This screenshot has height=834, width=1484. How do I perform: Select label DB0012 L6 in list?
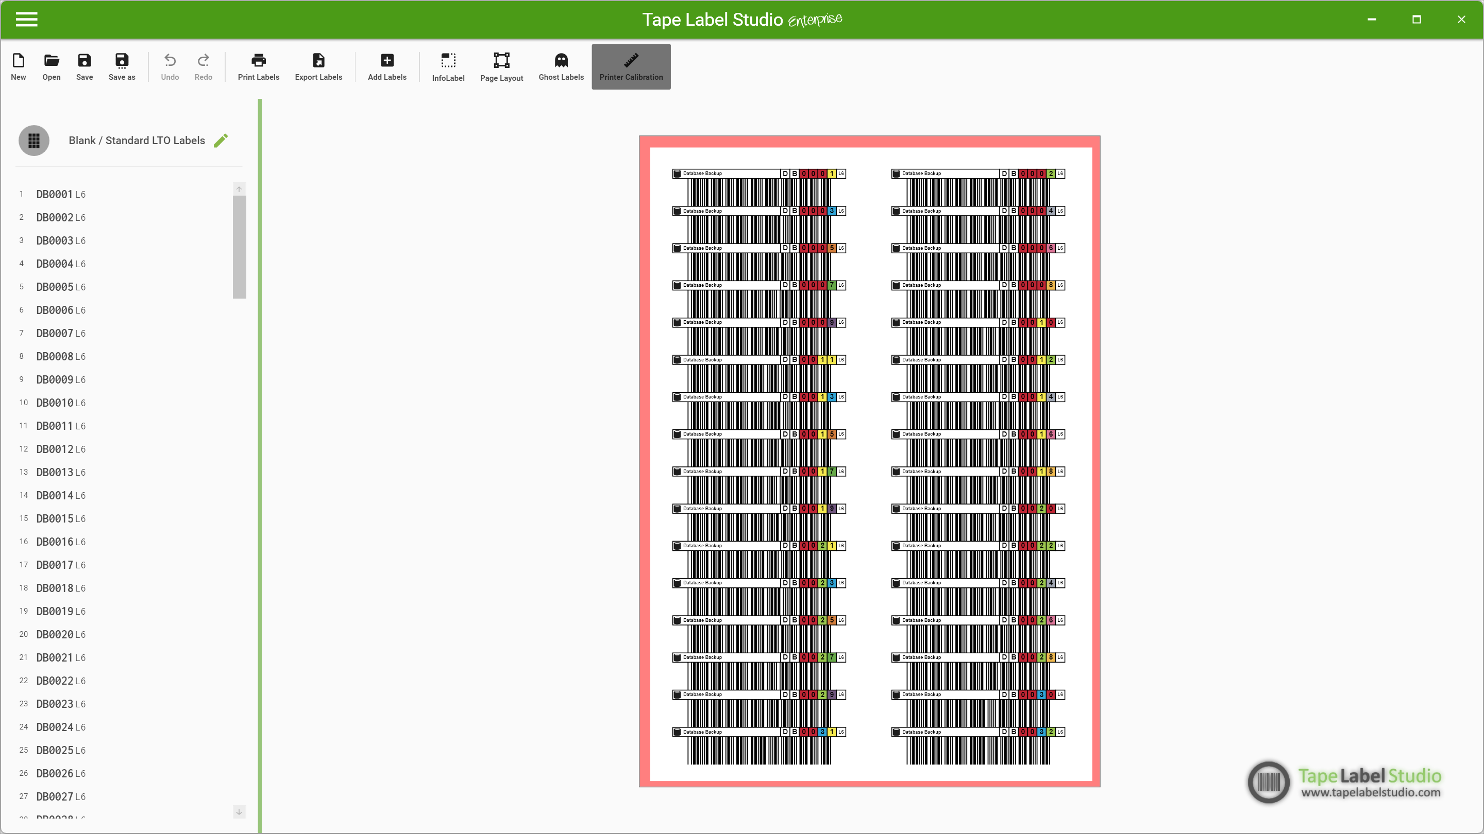click(60, 449)
